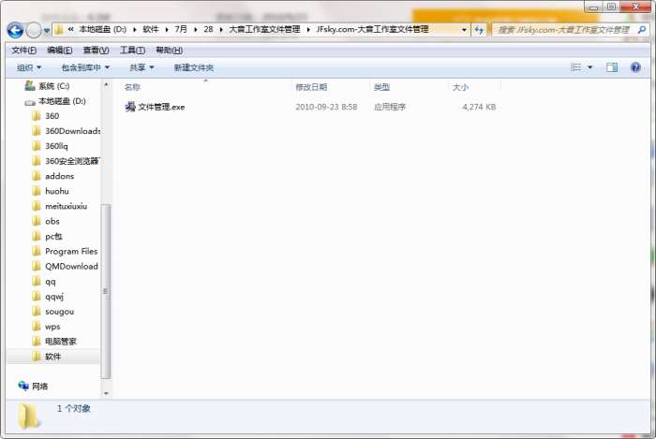Screen dimensions: 656x439
Task: Open recent pages dropdown beside Forward button
Action: pos(47,31)
